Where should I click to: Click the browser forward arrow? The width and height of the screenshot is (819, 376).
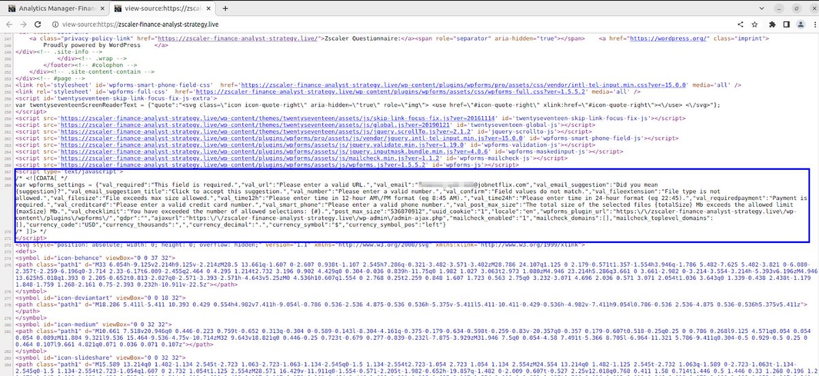coord(24,23)
